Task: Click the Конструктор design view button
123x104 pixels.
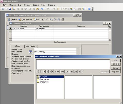Action: pyautogui.click(x=25, y=20)
